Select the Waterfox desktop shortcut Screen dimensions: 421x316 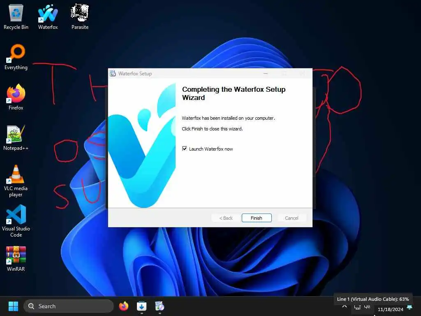click(x=48, y=16)
